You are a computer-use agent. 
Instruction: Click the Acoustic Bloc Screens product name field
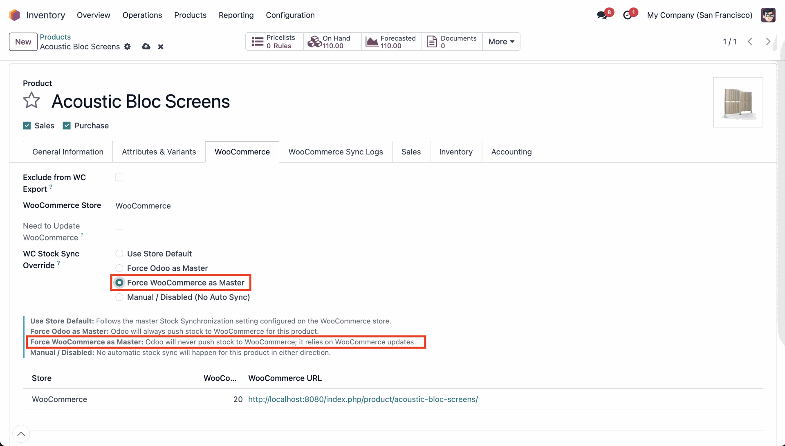(141, 101)
